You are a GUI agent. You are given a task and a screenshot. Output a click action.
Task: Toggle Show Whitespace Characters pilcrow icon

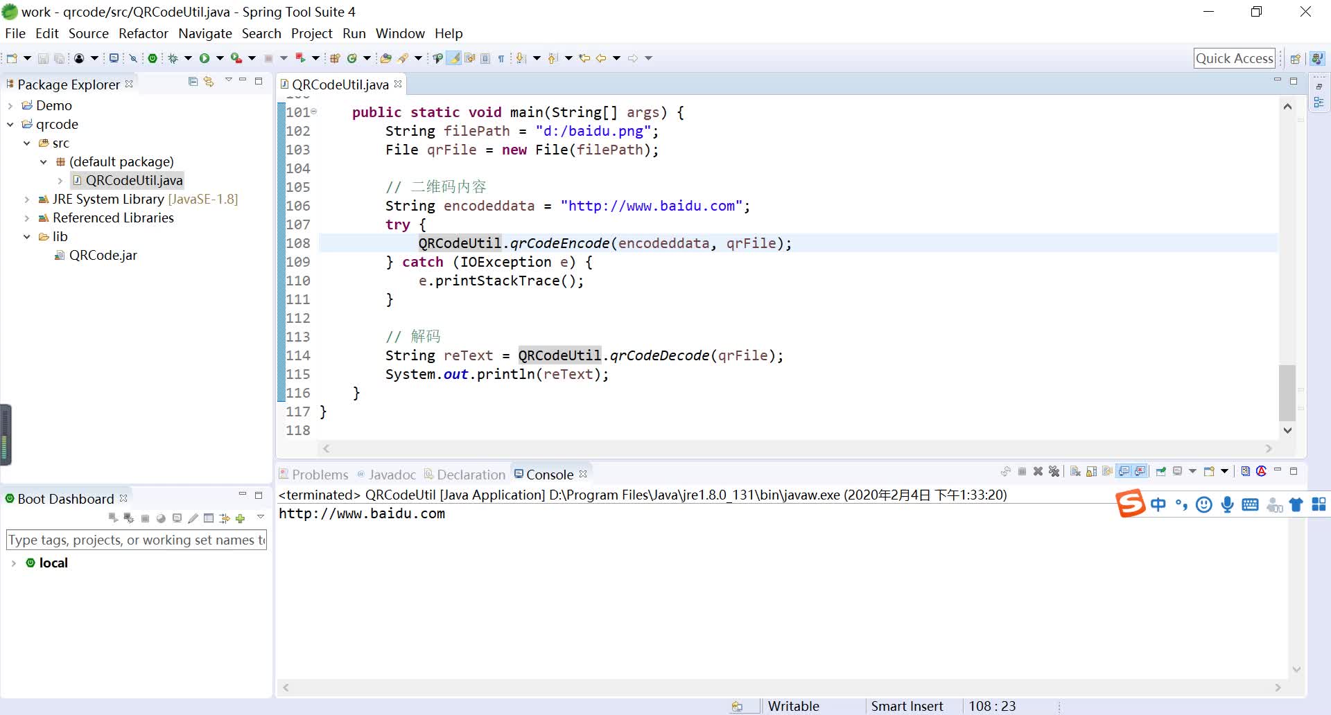click(501, 58)
